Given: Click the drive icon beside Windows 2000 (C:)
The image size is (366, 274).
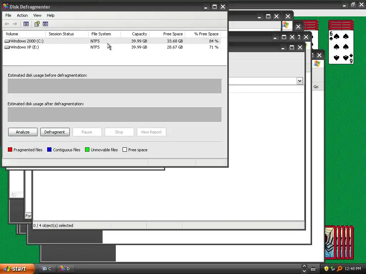Looking at the screenshot, I should point(7,41).
